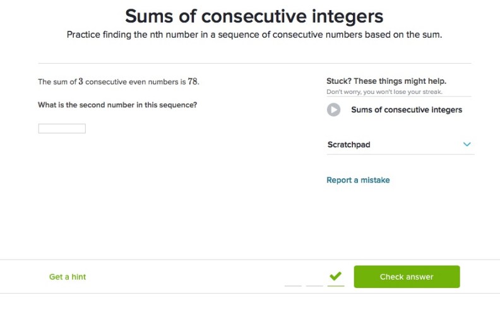Get a hint for this problem

[68, 277]
